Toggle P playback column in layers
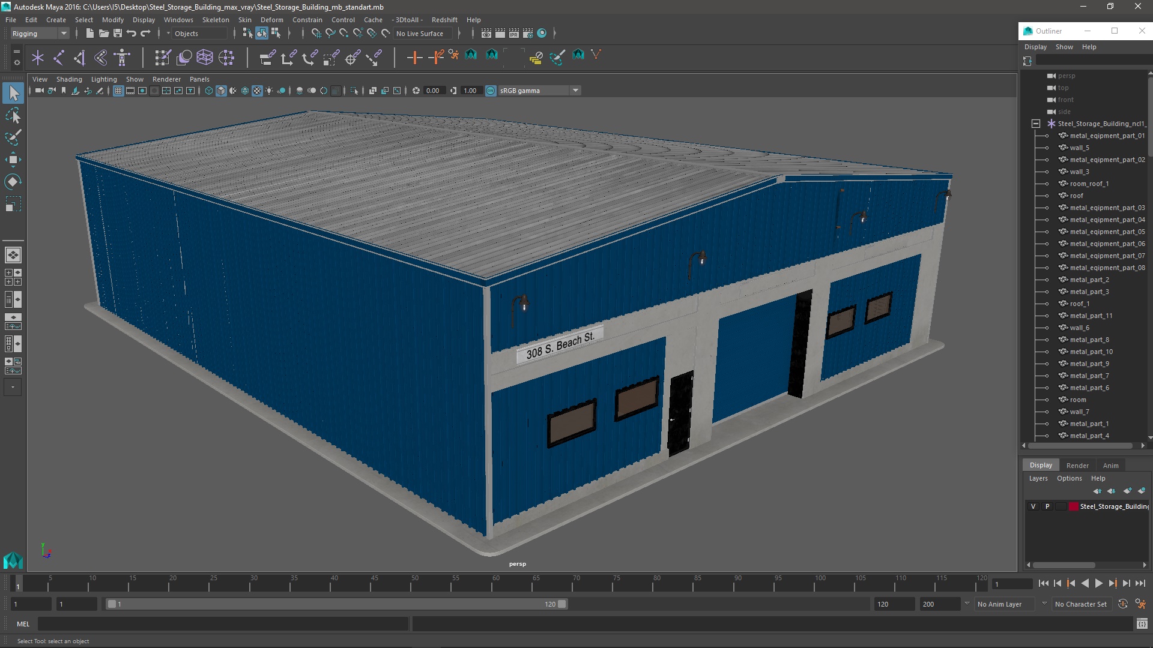Image resolution: width=1153 pixels, height=648 pixels. pos(1047,506)
